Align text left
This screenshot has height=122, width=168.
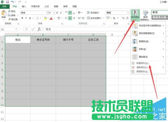[x=66, y=18]
